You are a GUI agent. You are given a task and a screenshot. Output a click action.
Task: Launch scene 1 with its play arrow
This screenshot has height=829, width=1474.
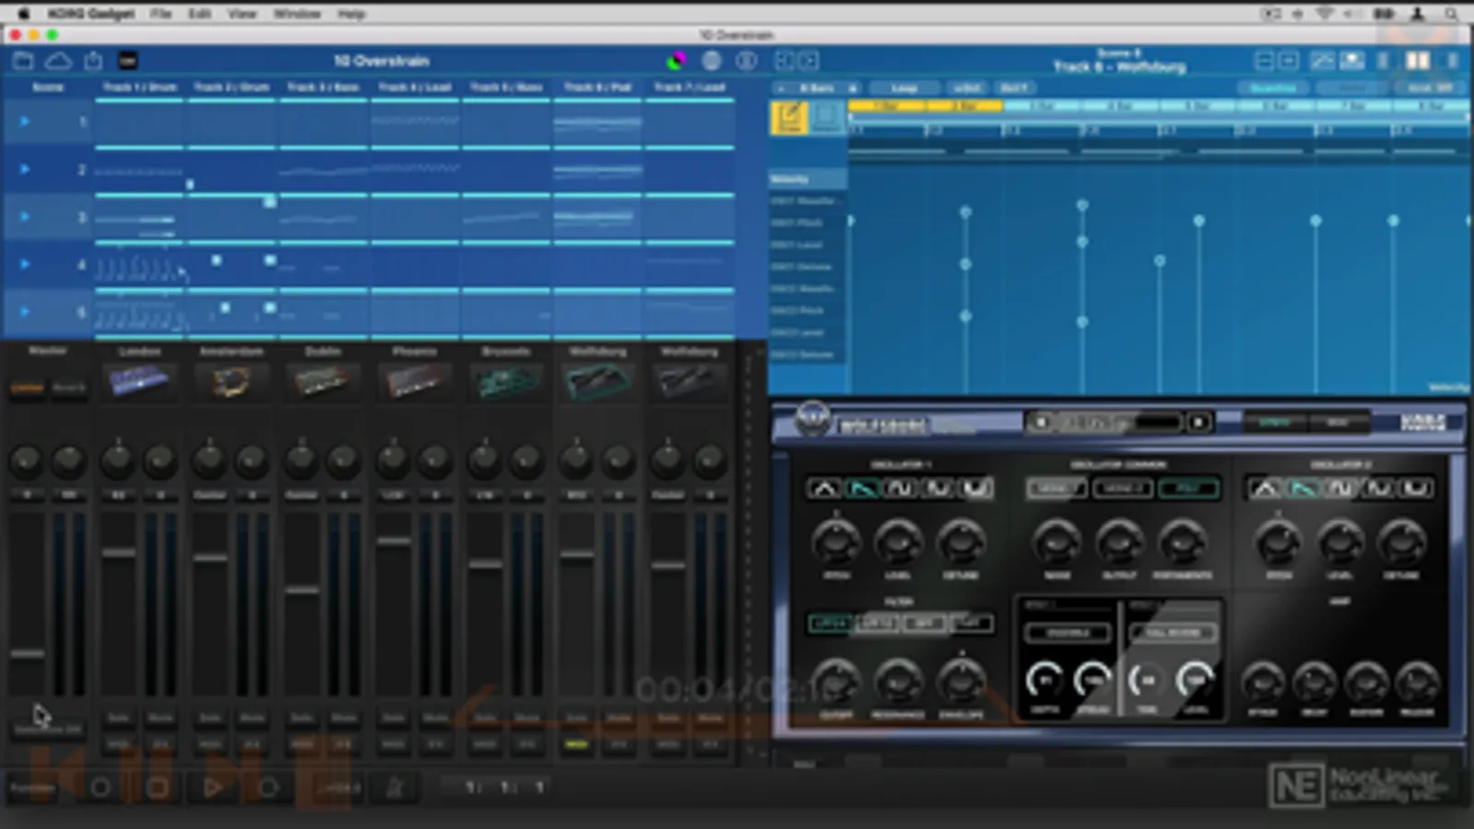(25, 122)
